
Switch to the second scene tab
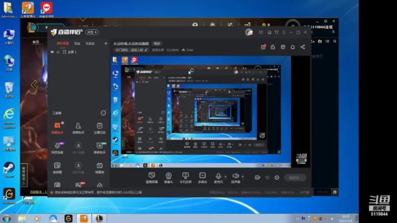77,44
